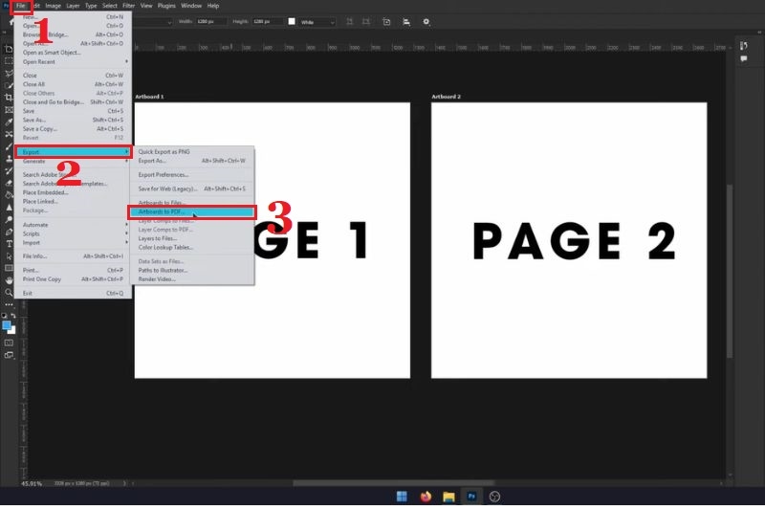The image size is (765, 510).
Task: Open the White artboard background dropdown
Action: tap(317, 22)
